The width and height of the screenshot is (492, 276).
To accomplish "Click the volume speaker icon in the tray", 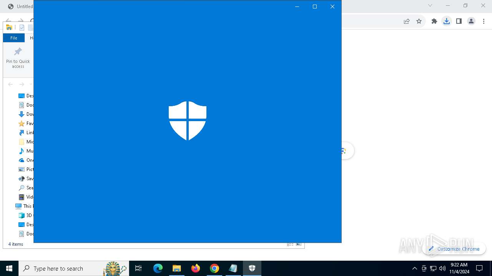I will [x=442, y=268].
